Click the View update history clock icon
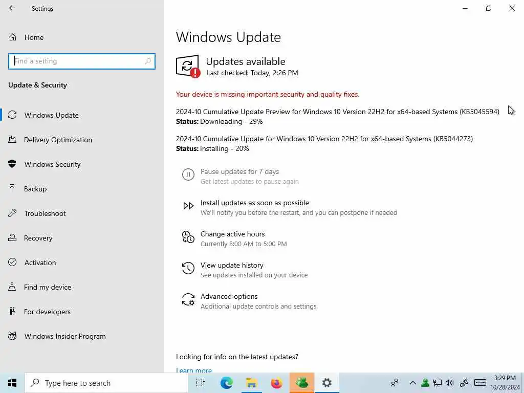 click(x=188, y=268)
